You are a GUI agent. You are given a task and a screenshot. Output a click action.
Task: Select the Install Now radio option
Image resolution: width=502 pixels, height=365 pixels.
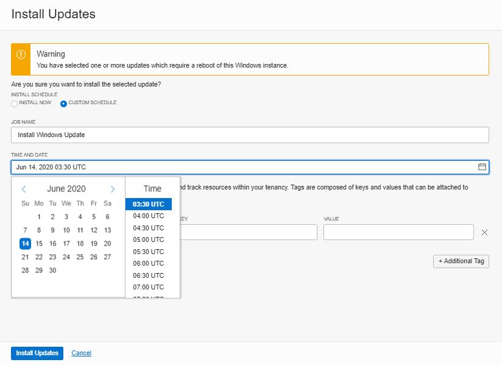tap(15, 103)
